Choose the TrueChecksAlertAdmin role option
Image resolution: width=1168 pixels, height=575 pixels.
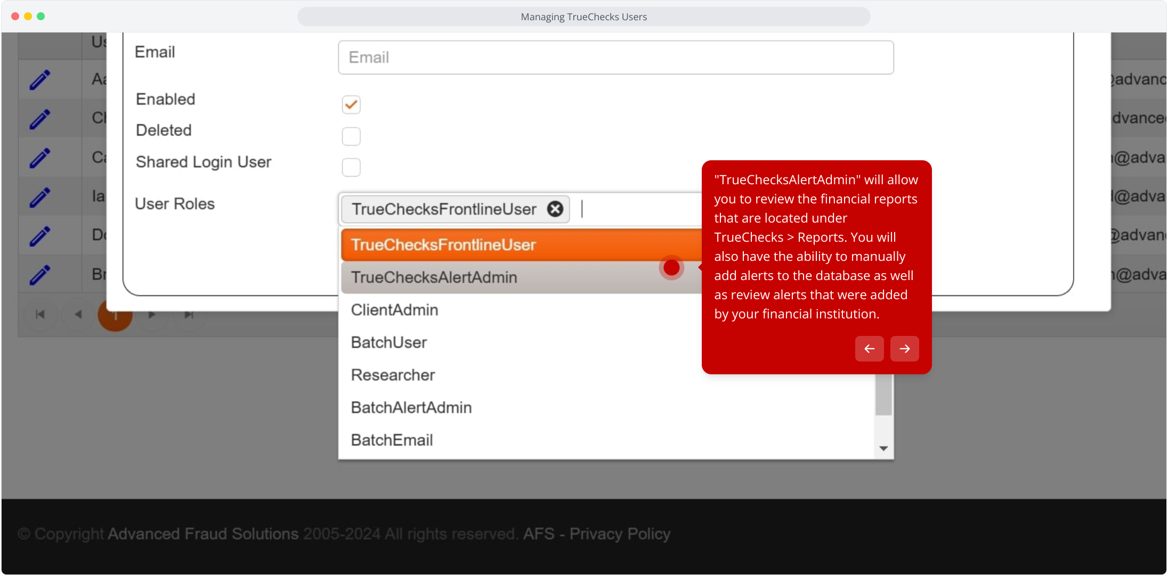click(x=522, y=277)
